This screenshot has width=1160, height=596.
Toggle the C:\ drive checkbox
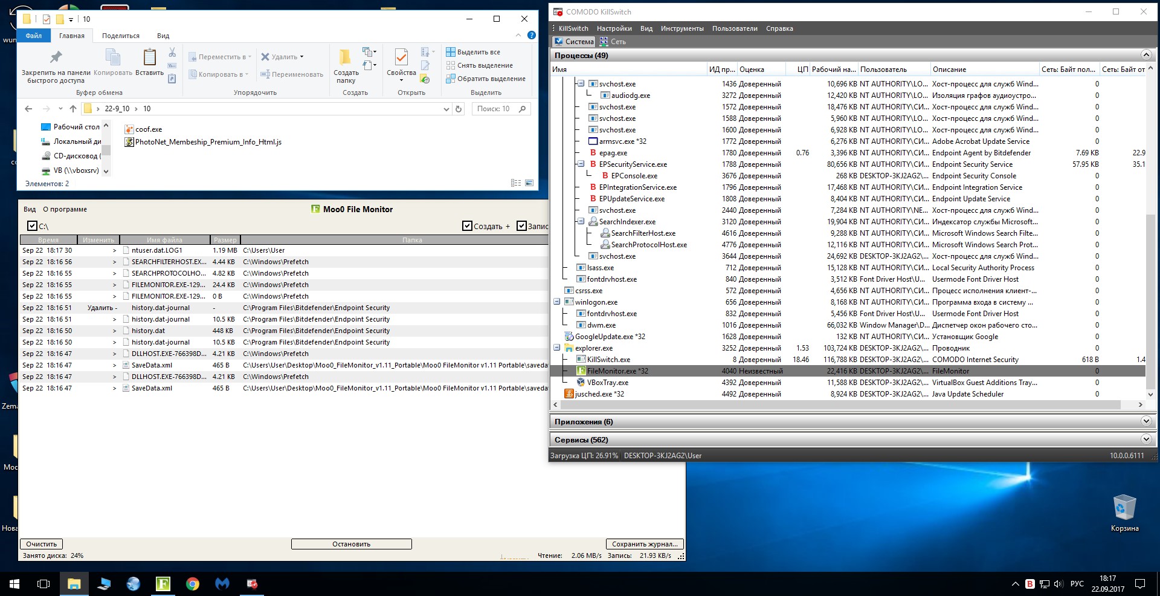pos(33,226)
